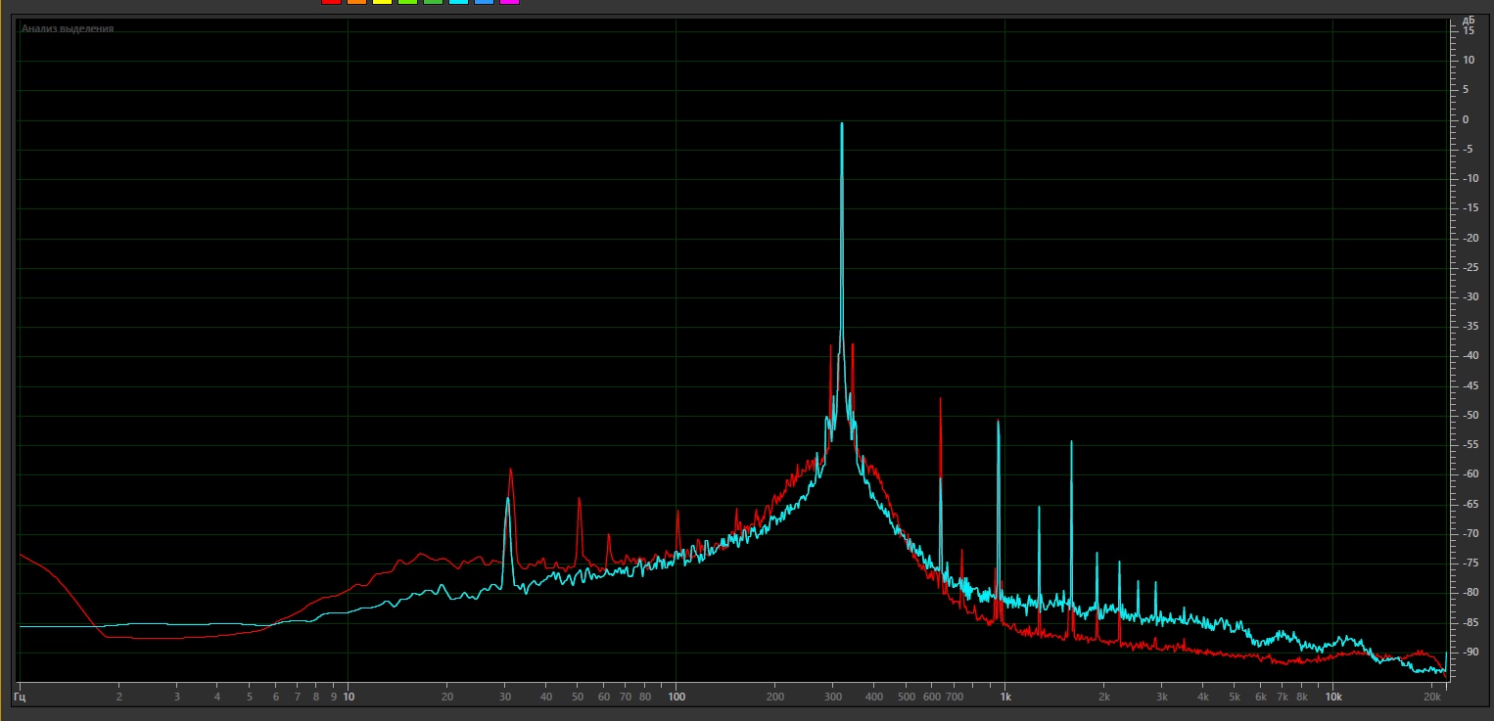1494x721 pixels.
Task: Pick the blue color swatch
Action: [484, 2]
